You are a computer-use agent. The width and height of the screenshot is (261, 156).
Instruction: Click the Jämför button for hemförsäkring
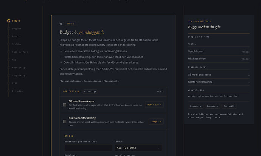pyautogui.click(x=156, y=122)
